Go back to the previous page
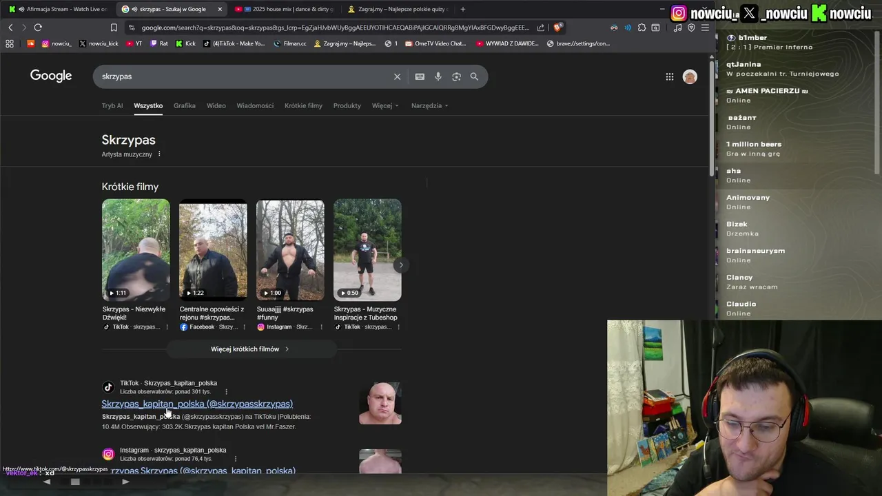 coord(10,28)
